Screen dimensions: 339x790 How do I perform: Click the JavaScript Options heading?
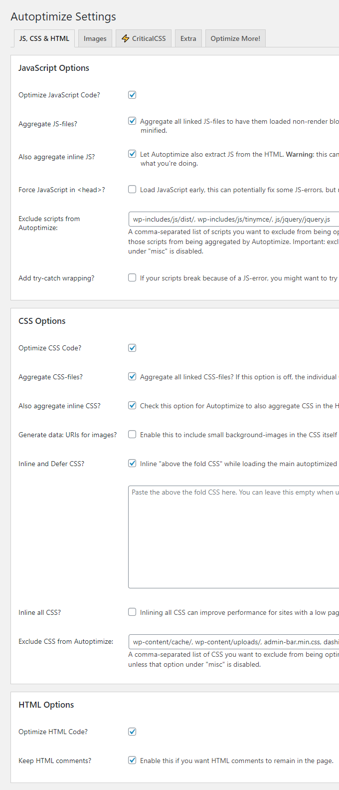54,68
